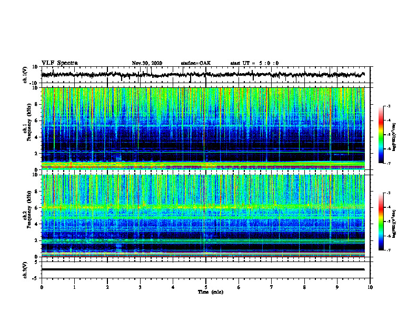Click the time axis tick label "9"
Screen dimensions: 417x322
tap(337, 287)
